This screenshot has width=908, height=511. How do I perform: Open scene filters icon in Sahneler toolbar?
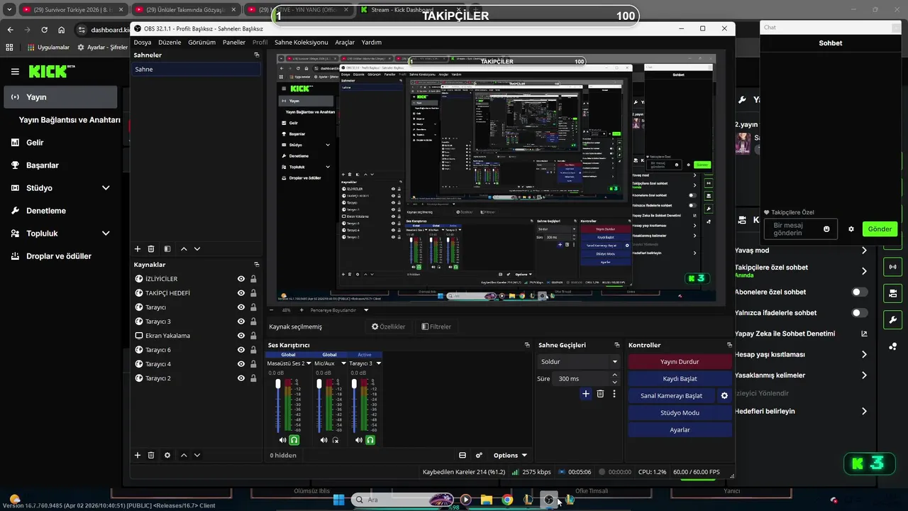point(167,249)
